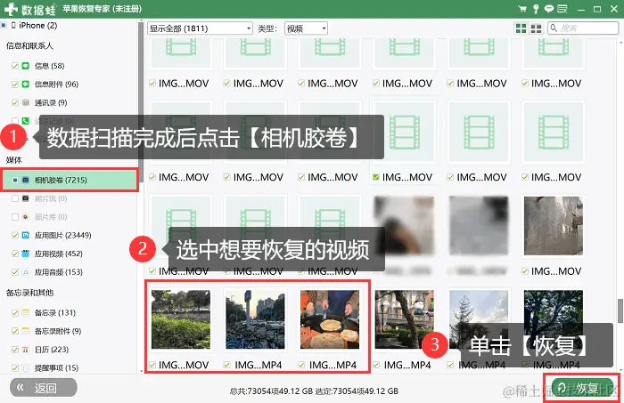Screen dimensions: 624x403
Task: Click the statue by building video thumbnail
Action: (405, 319)
